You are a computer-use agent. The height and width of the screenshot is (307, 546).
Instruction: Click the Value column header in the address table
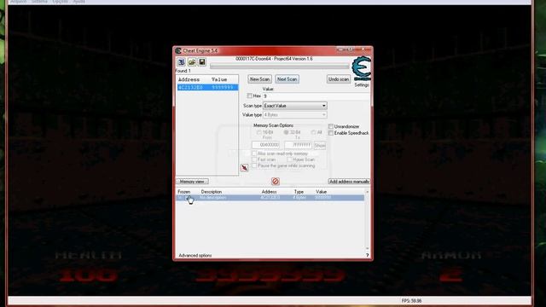click(321, 192)
